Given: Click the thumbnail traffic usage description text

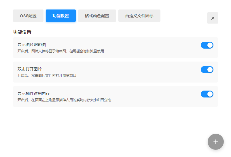Looking at the screenshot, I should (x=60, y=51).
